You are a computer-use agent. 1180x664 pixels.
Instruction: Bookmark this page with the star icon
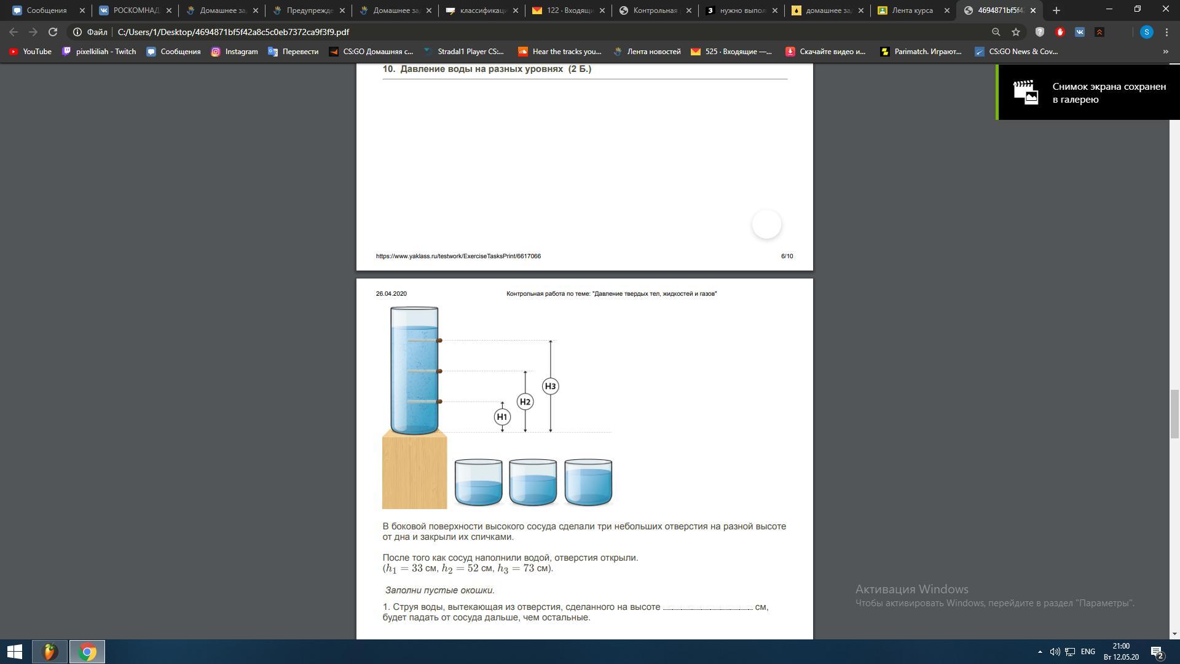tap(1016, 32)
